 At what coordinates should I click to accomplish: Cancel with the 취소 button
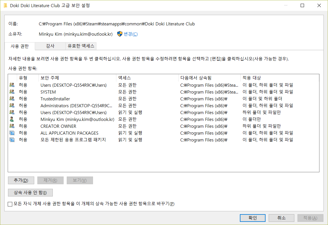(281, 218)
